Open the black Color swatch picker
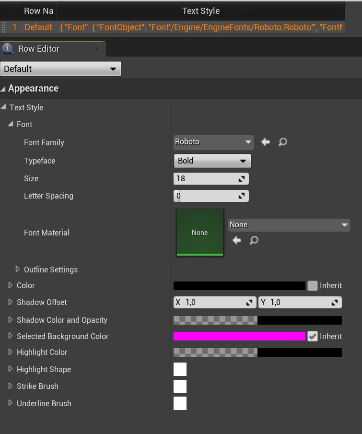 [239, 286]
